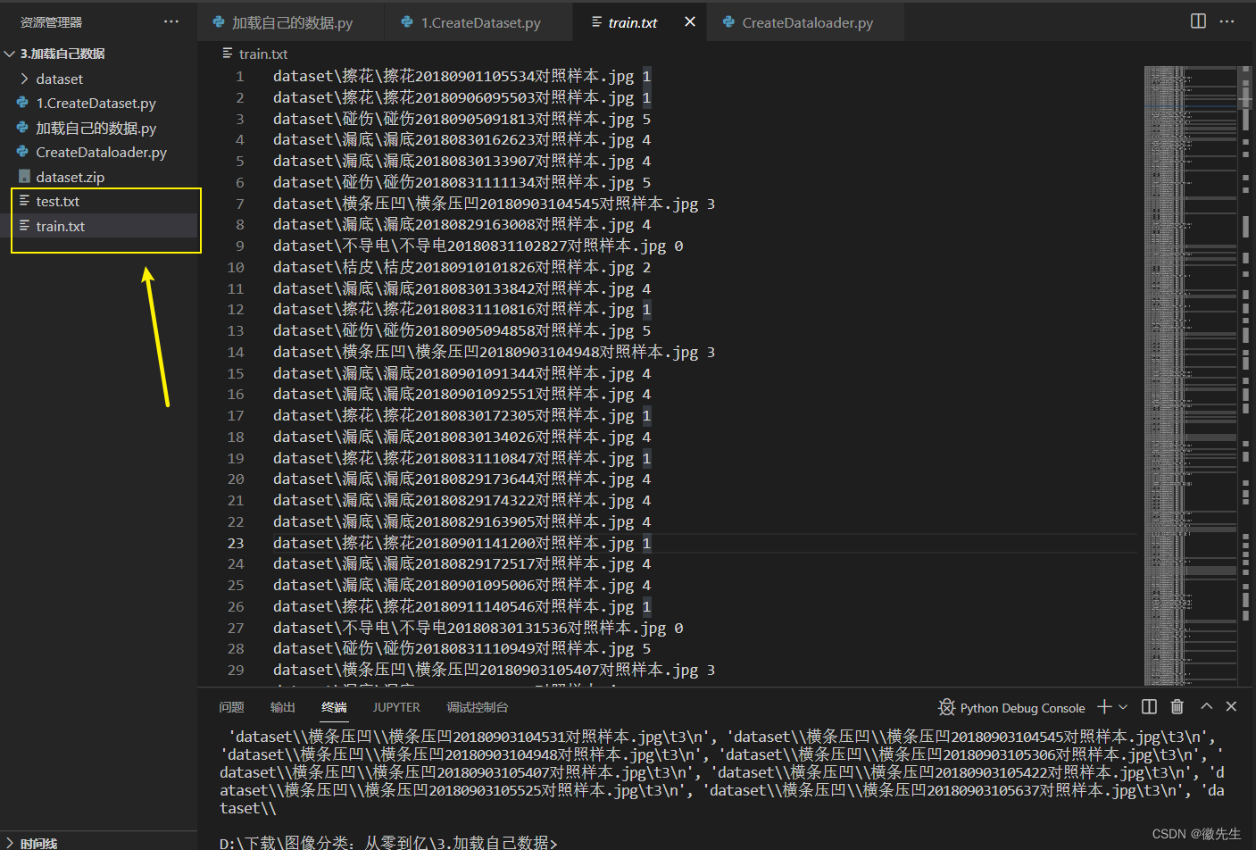Click the 资源管理器 explorer title
Image resolution: width=1256 pixels, height=850 pixels.
coord(51,21)
